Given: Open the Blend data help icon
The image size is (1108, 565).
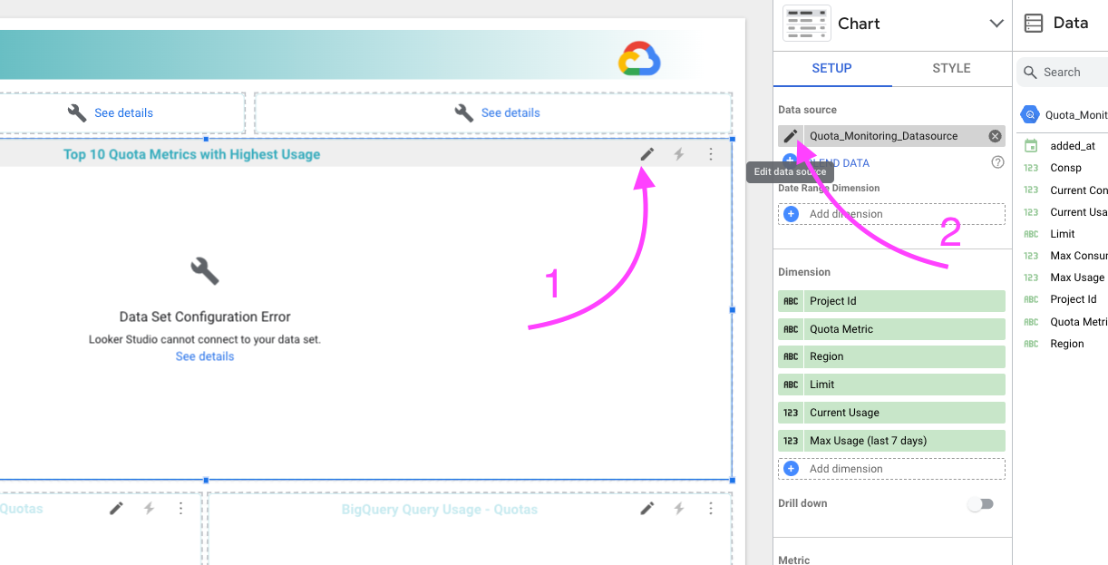Looking at the screenshot, I should (x=997, y=162).
